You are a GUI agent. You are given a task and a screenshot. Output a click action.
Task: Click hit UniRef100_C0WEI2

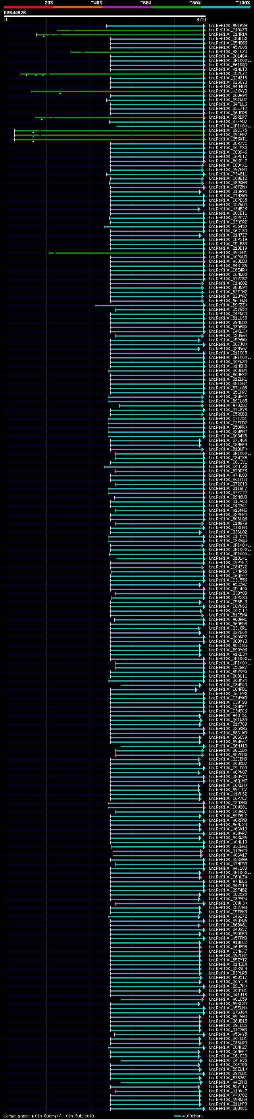pos(228,178)
